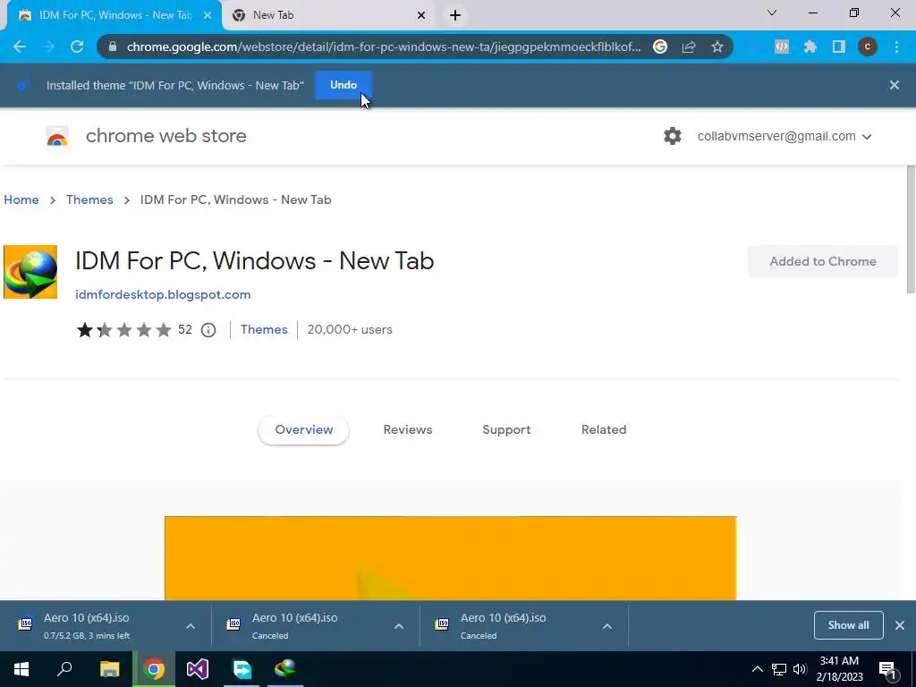The width and height of the screenshot is (916, 687).
Task: Expand options for the in-progress Aero 10 download
Action: [x=191, y=626]
